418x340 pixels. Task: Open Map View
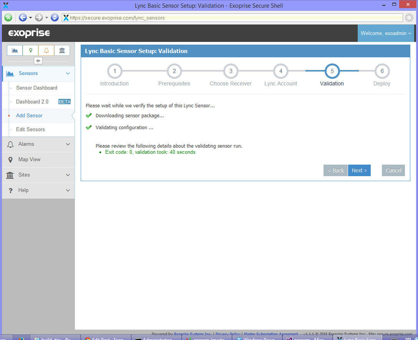point(38,160)
